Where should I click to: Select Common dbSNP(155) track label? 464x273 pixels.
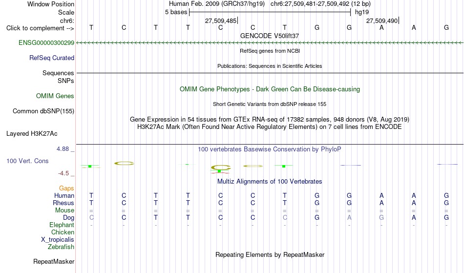tap(43, 111)
